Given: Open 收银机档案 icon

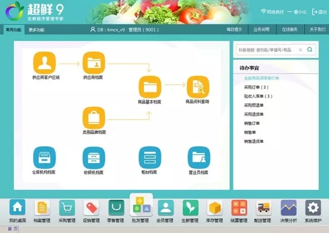Looking at the screenshot, I should tap(94, 158).
